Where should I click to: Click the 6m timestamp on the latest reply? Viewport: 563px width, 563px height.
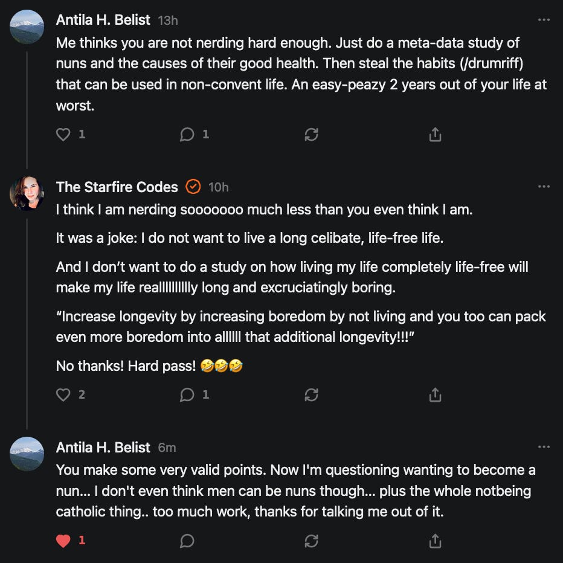pos(167,448)
